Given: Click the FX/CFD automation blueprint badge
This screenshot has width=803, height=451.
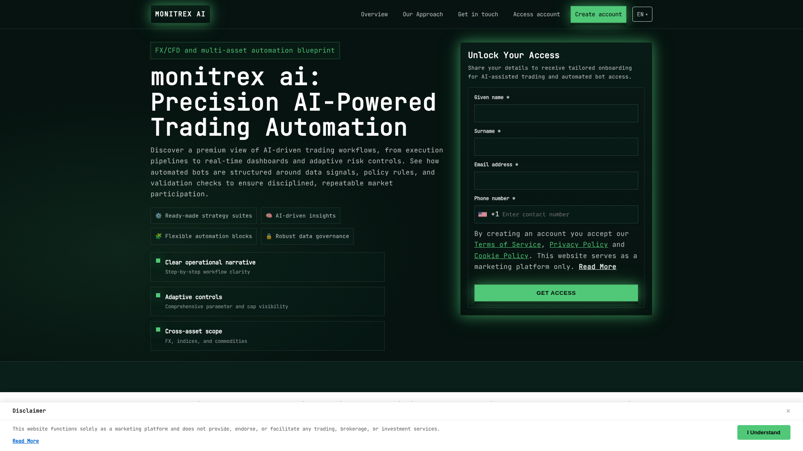Looking at the screenshot, I should click(245, 51).
